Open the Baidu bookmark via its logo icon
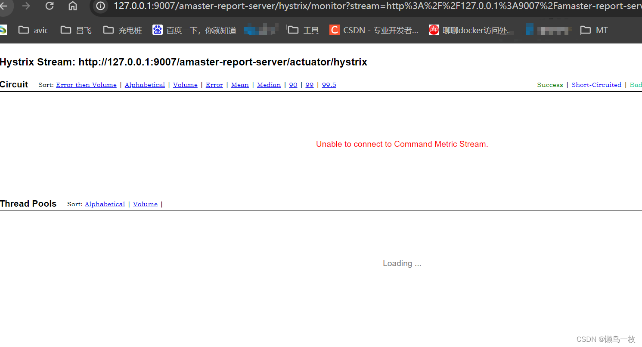 pyautogui.click(x=158, y=30)
